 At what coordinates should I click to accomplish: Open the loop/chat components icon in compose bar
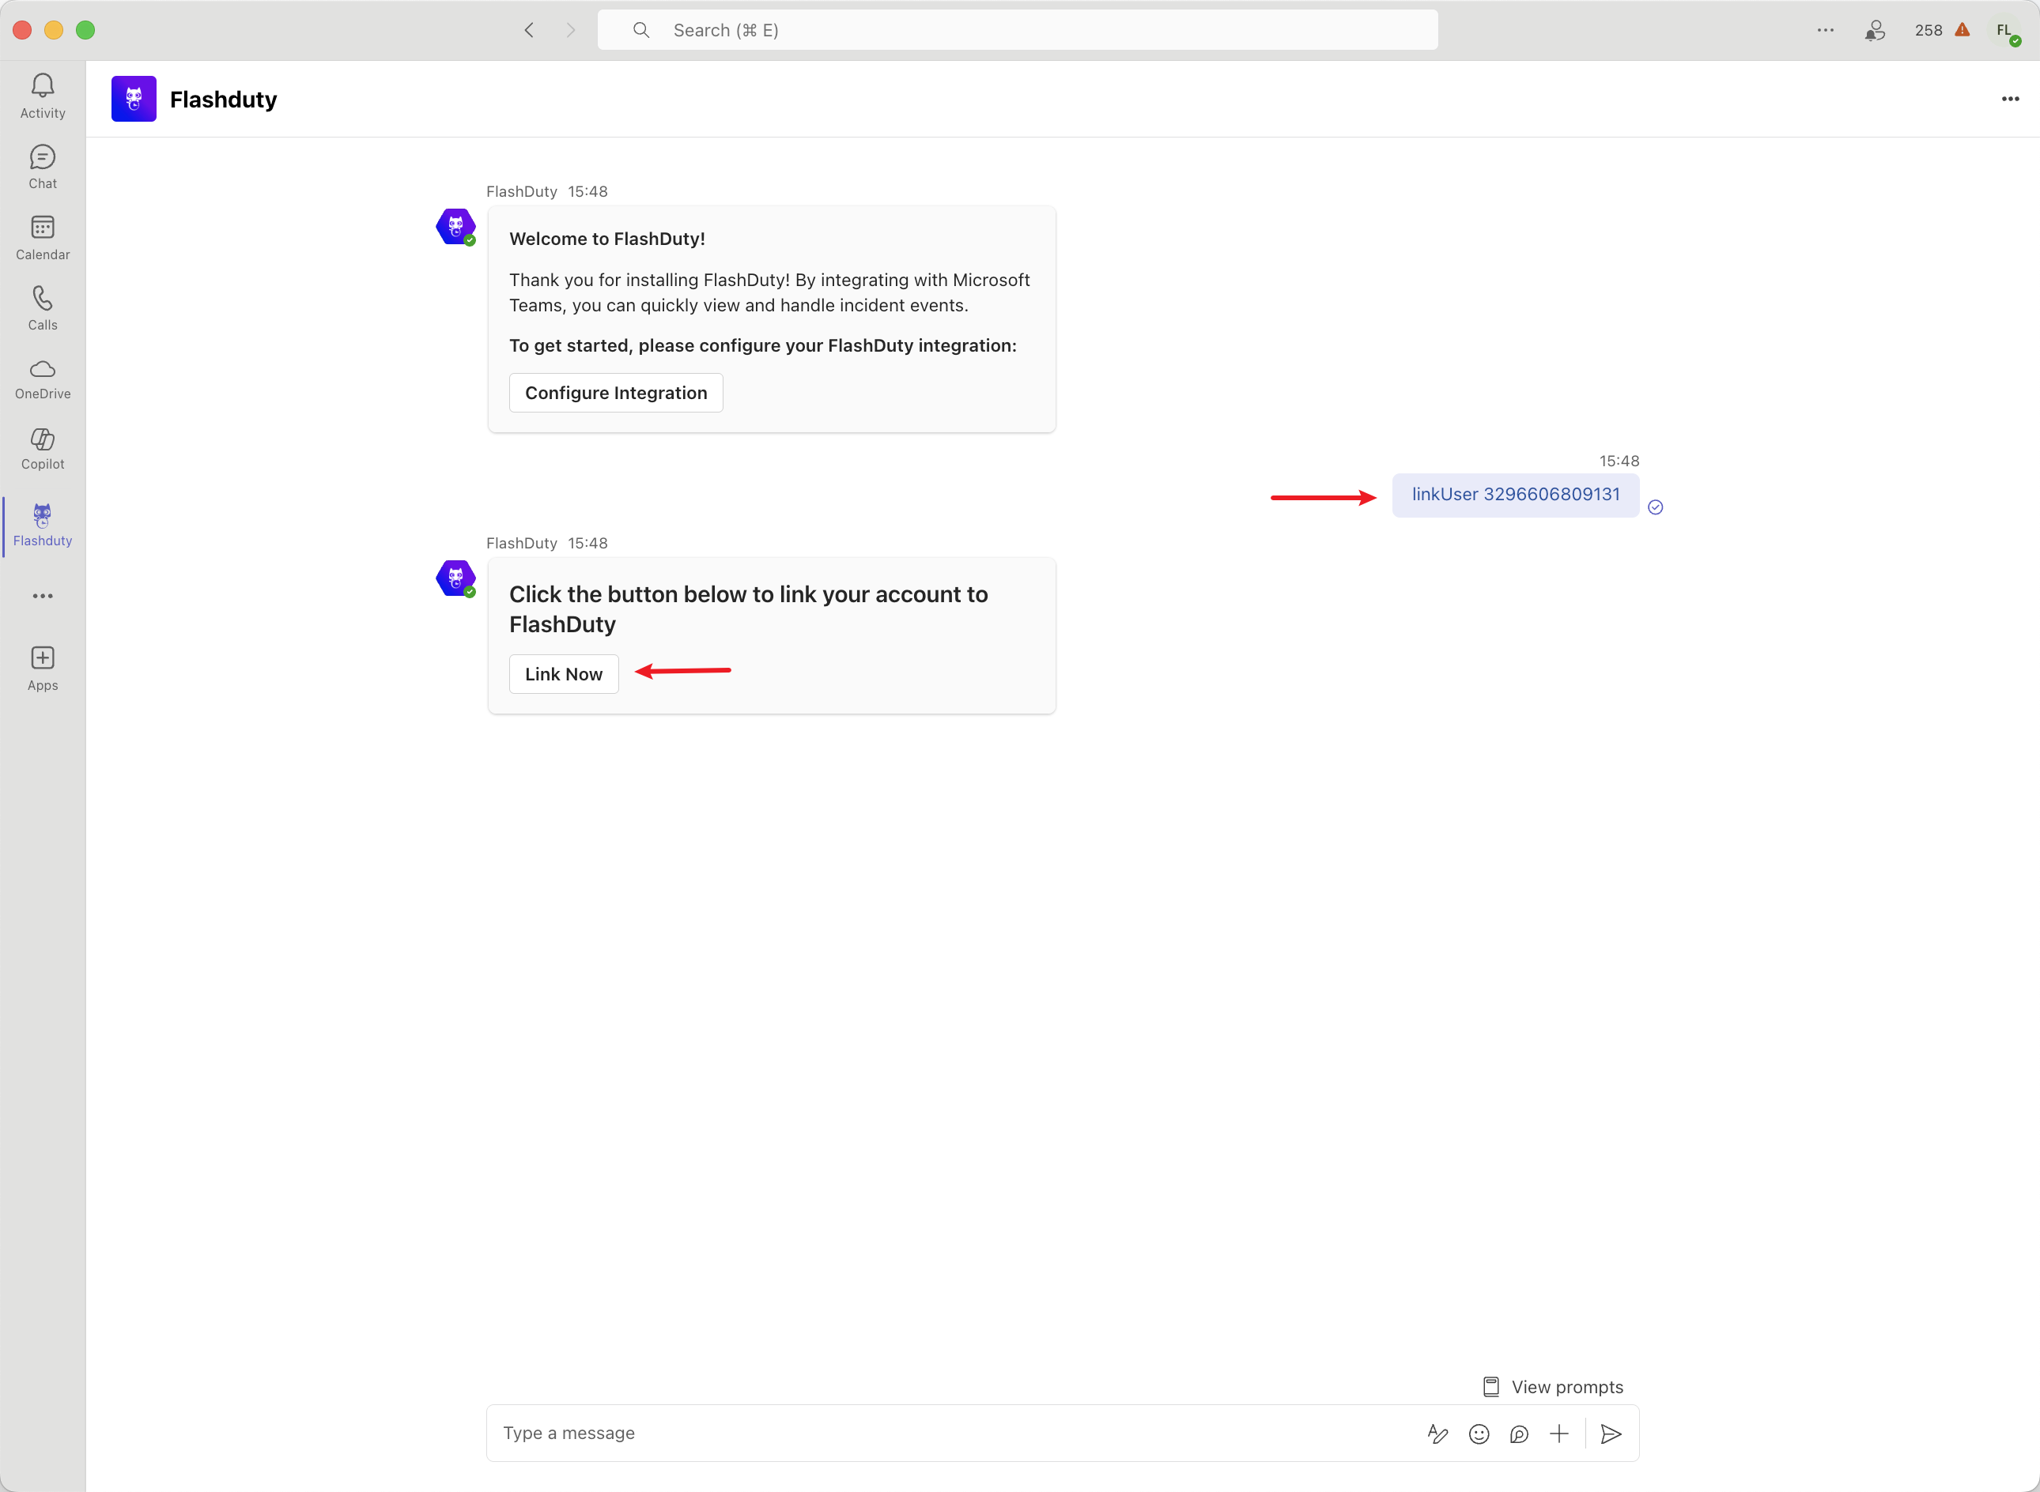coord(1519,1434)
